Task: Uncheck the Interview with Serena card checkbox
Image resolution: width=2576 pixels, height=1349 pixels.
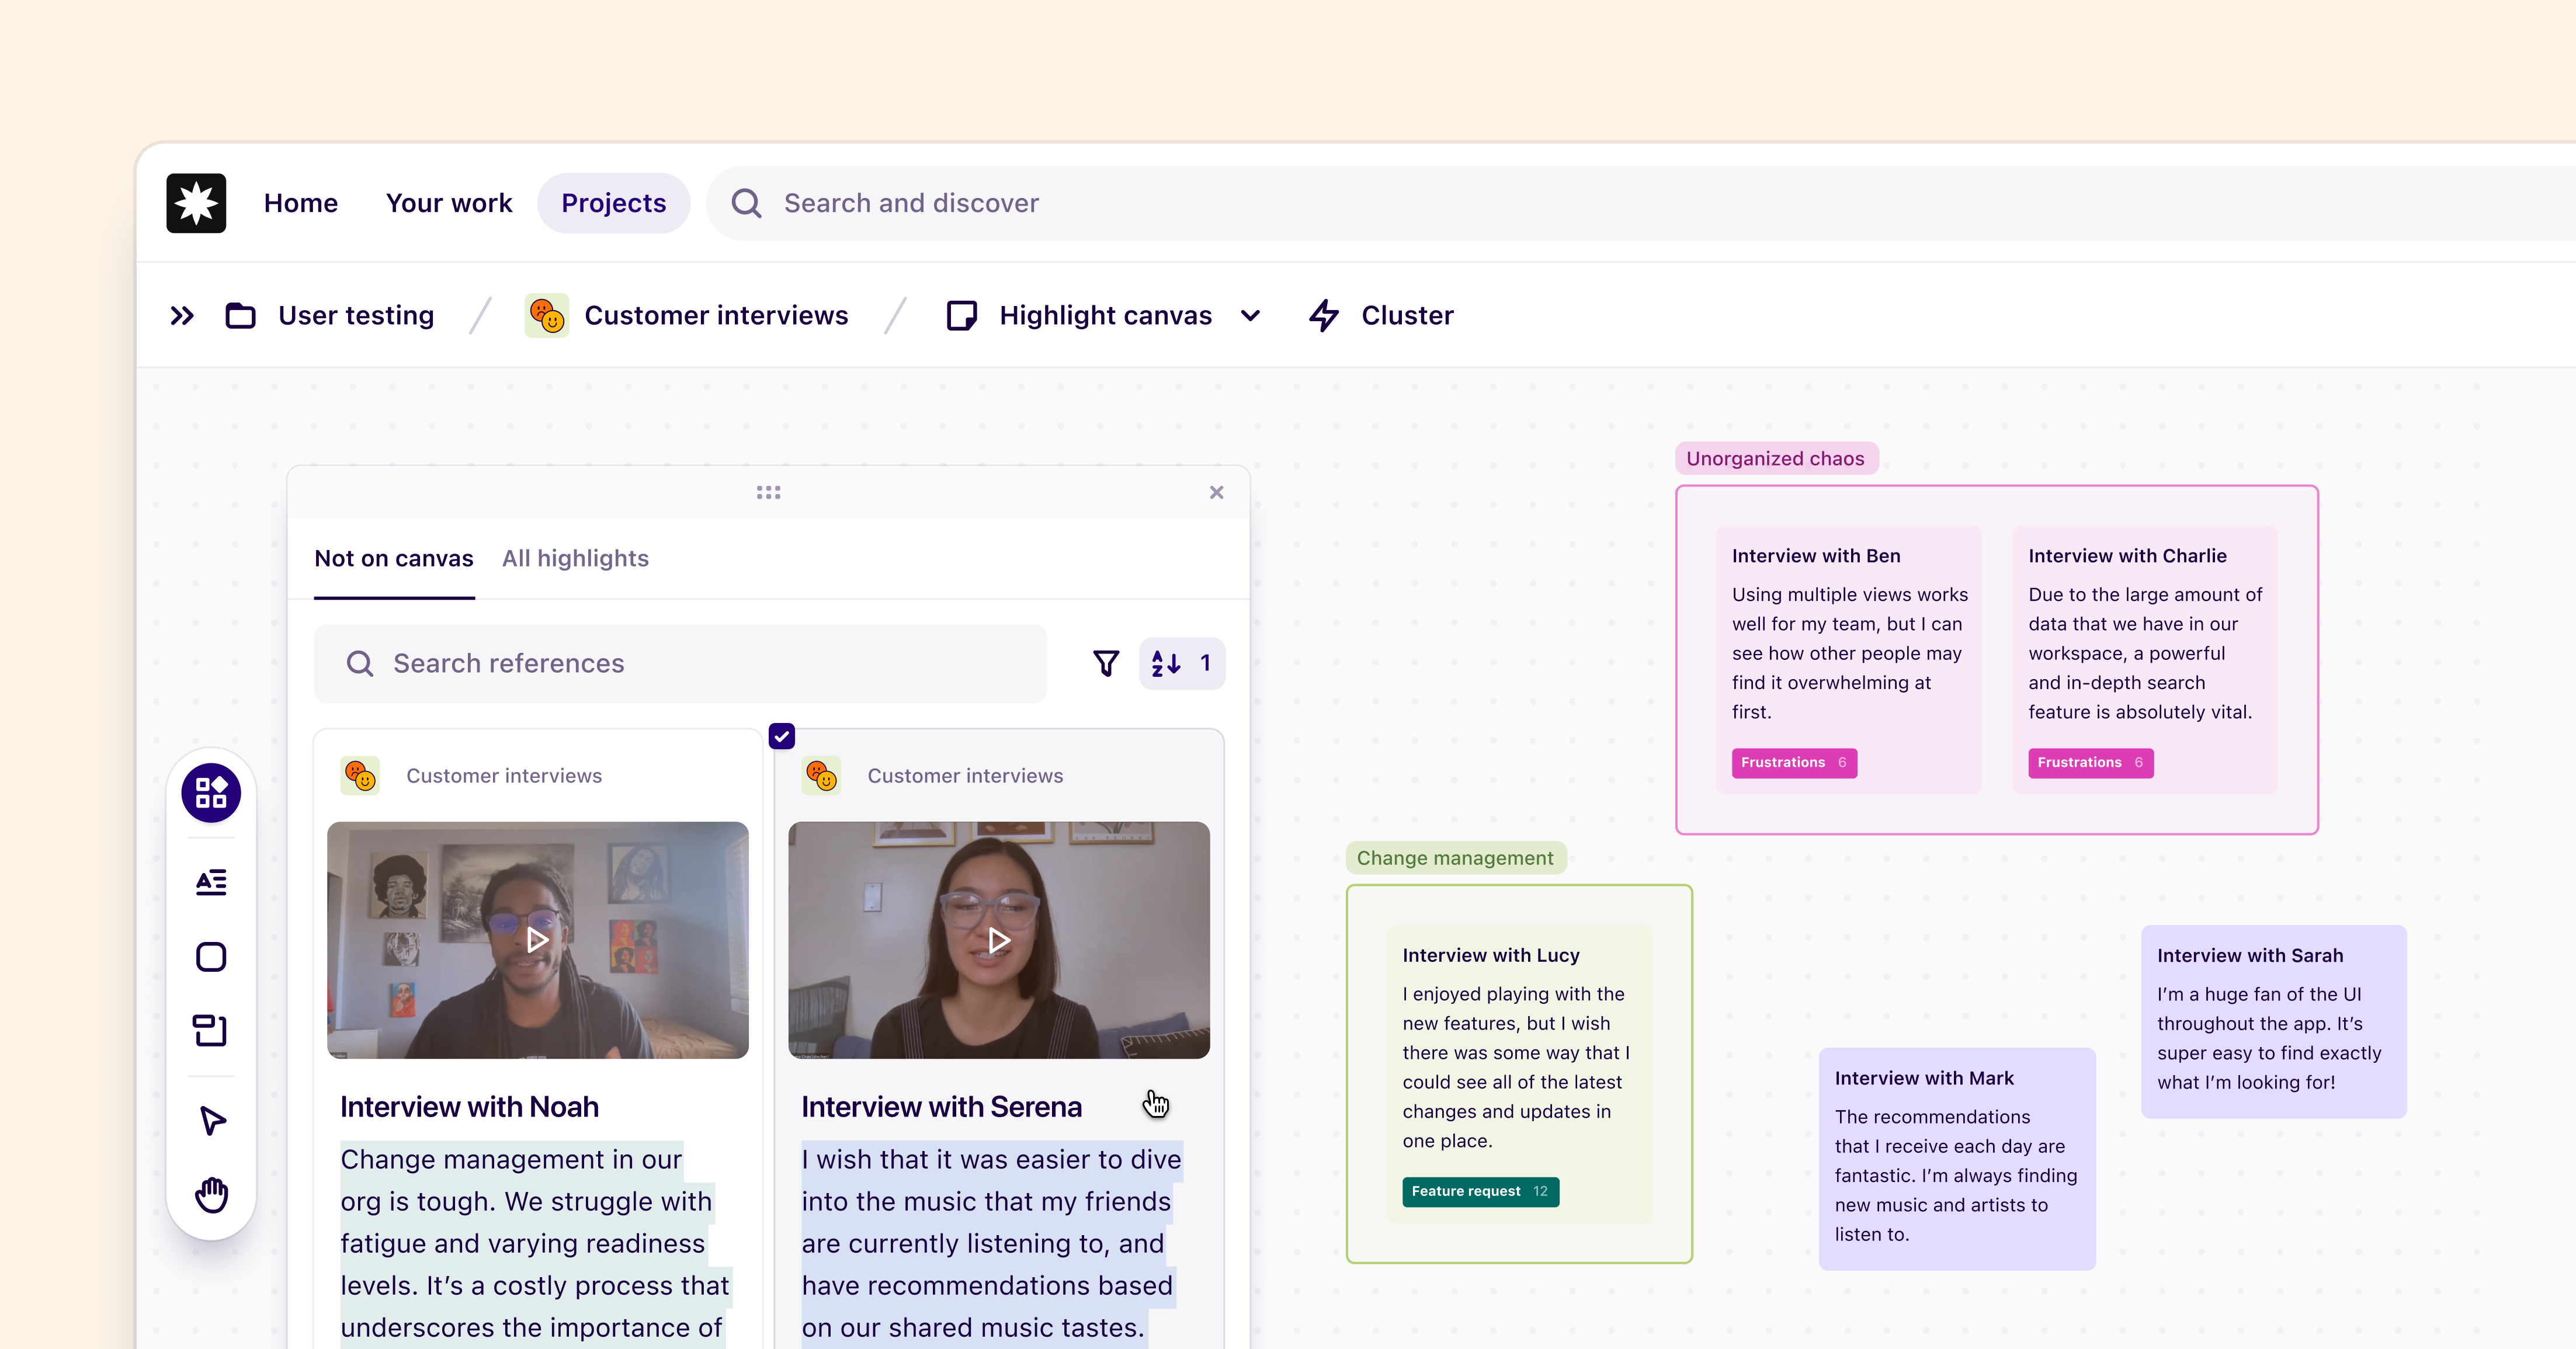Action: pos(782,736)
